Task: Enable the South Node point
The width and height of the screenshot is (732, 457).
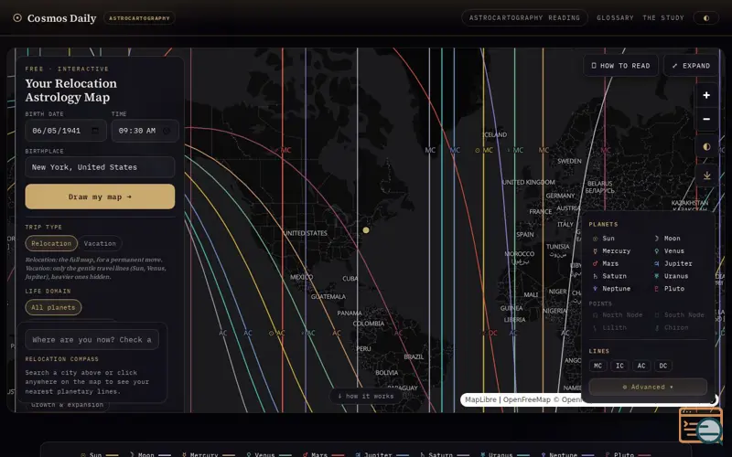Action: point(679,314)
